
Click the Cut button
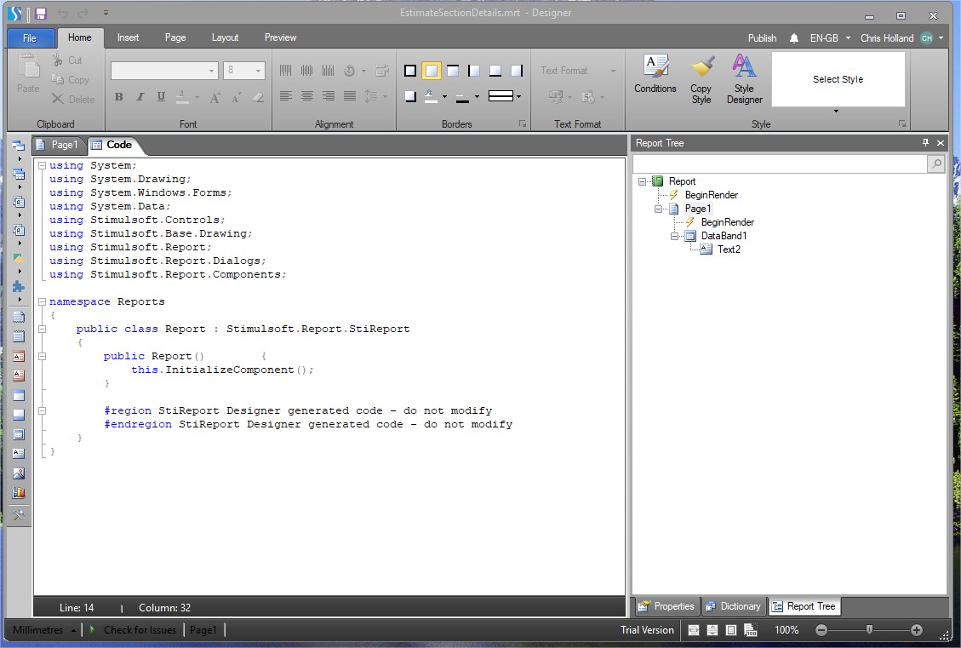[67, 60]
